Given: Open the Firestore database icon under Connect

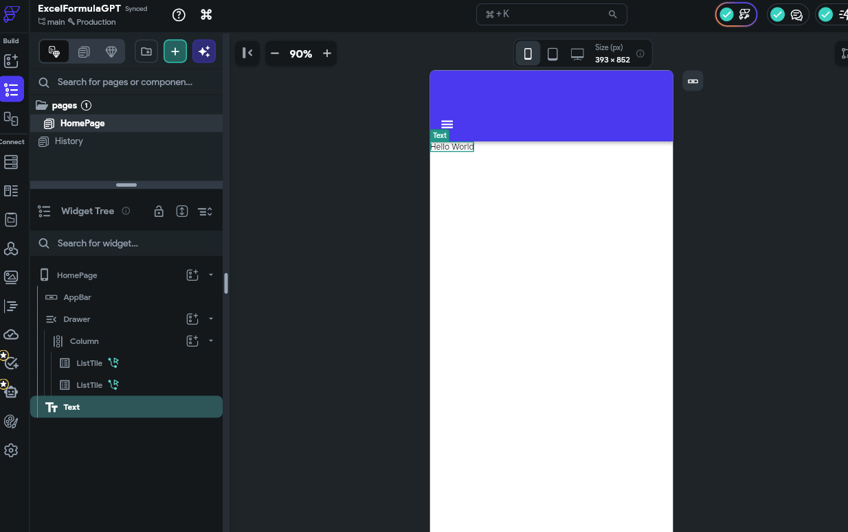Looking at the screenshot, I should tap(11, 162).
